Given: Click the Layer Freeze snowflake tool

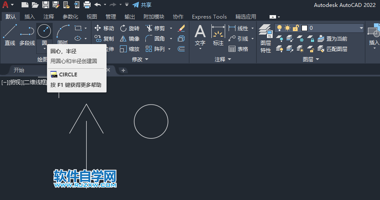Looking at the screenshot, I should click(x=300, y=38).
